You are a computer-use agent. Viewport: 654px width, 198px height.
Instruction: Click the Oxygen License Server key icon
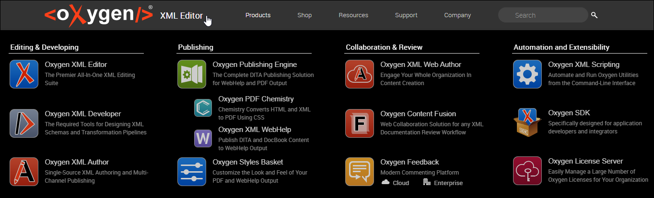(x=527, y=171)
